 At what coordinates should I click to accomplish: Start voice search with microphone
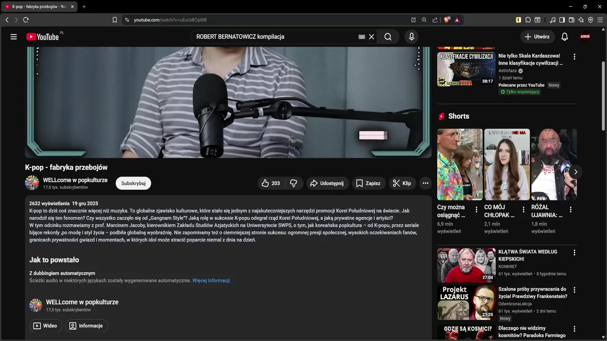pyautogui.click(x=412, y=36)
